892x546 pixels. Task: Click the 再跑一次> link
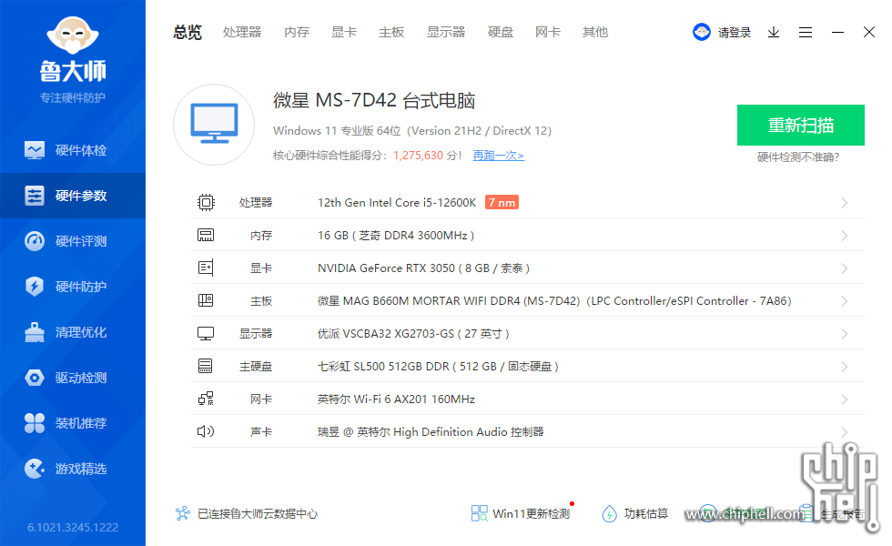(x=499, y=156)
